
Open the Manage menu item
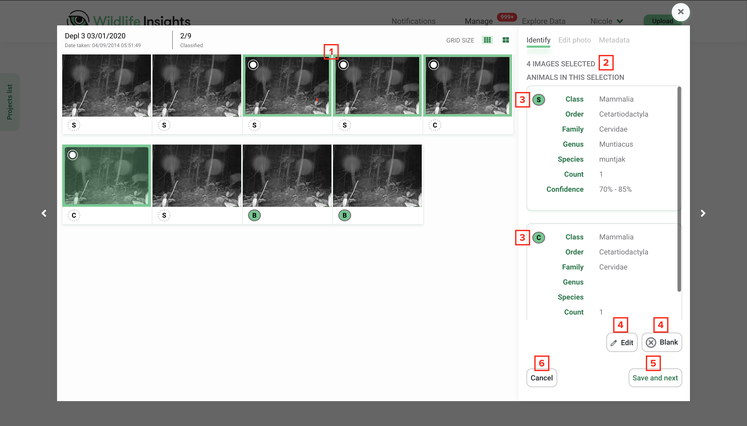pos(479,21)
